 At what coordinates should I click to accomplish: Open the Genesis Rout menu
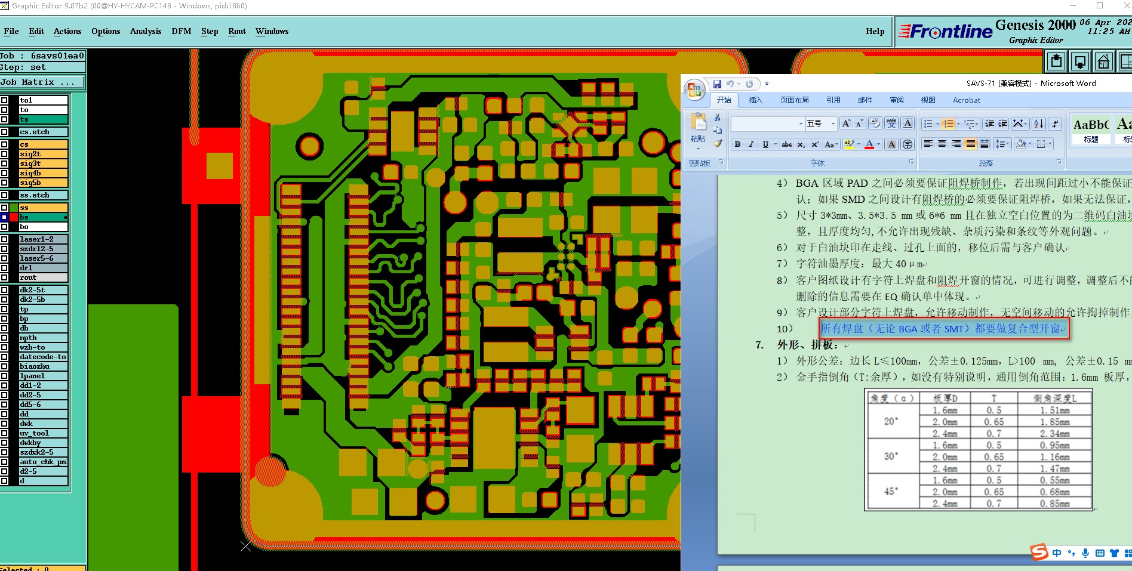[237, 31]
